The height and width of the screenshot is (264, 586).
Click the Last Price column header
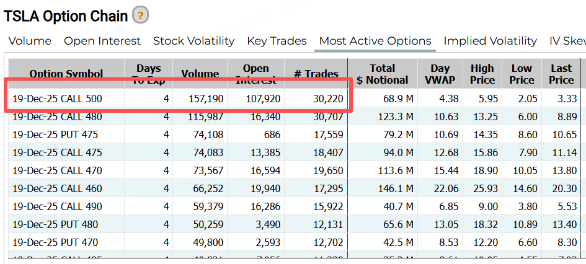click(561, 74)
